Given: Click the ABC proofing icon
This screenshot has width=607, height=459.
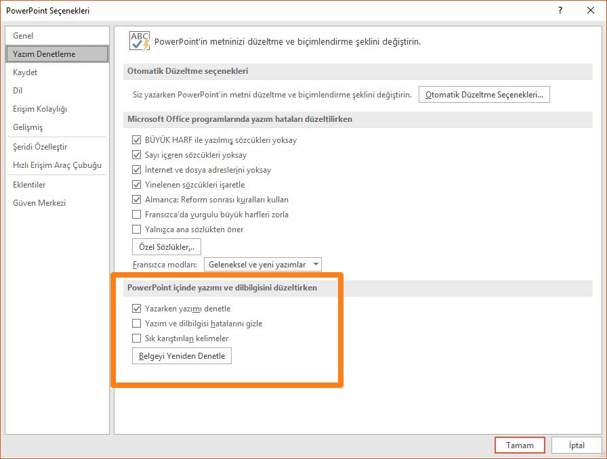Looking at the screenshot, I should (140, 41).
